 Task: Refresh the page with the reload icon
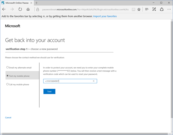point(20,9)
